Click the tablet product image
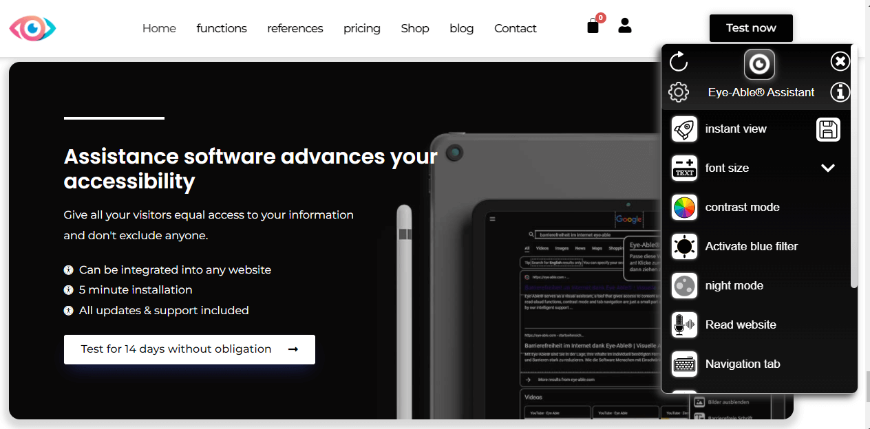The image size is (870, 429). tap(544, 275)
